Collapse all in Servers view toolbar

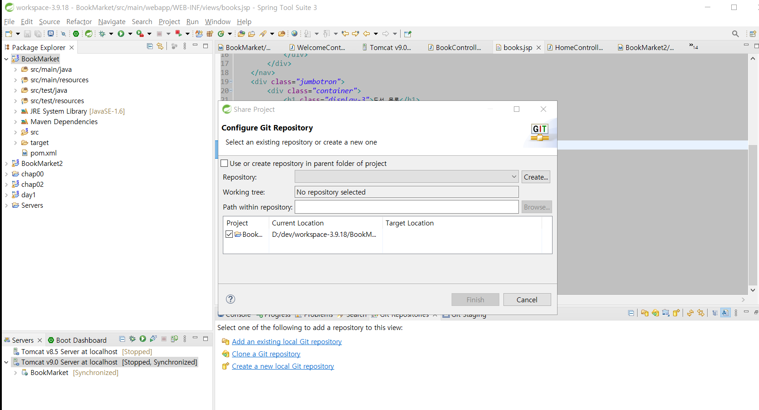122,339
